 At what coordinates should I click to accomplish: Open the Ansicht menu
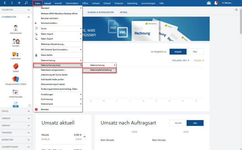[58, 3]
